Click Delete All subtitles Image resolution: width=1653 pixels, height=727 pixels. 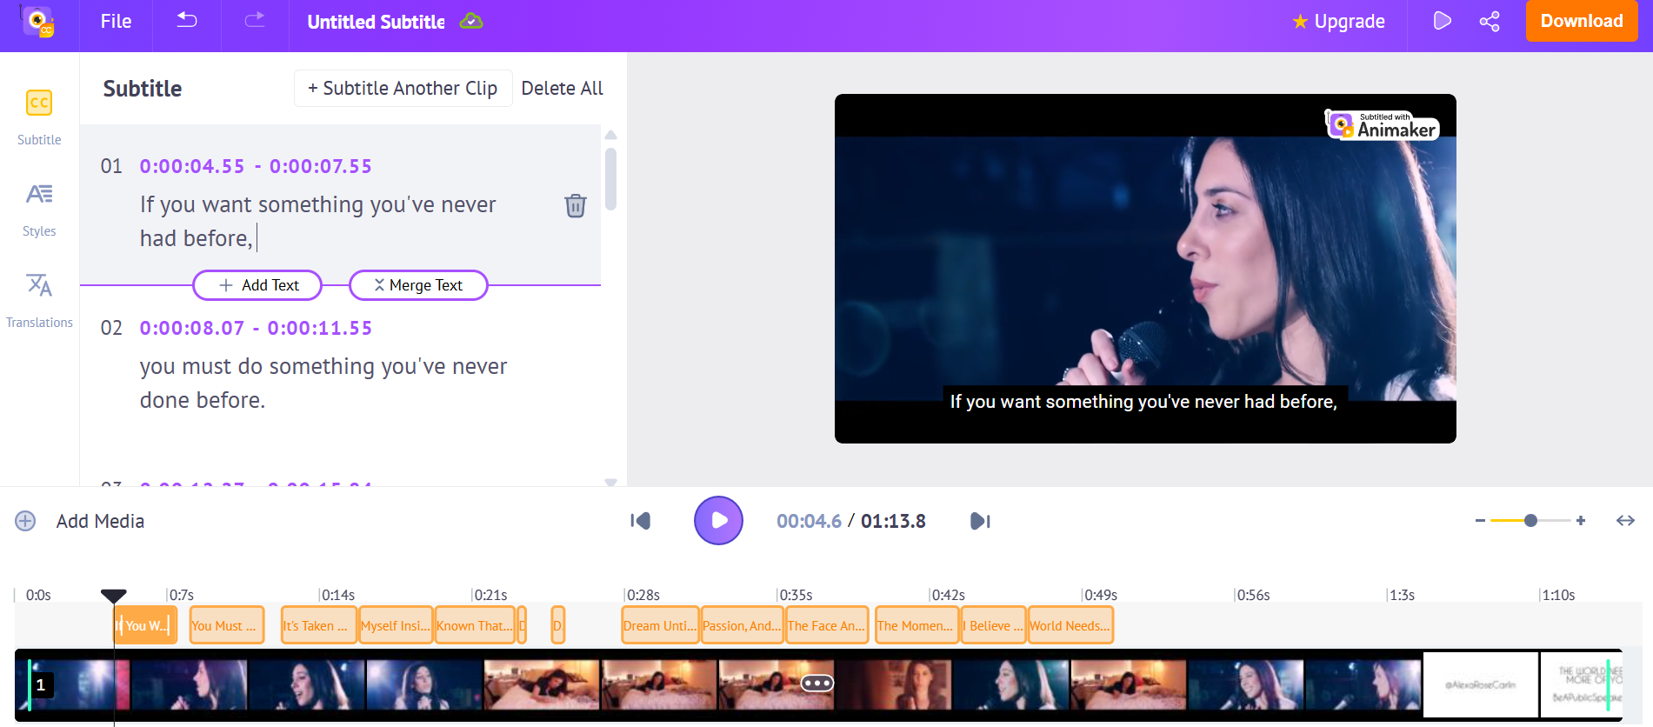click(562, 89)
